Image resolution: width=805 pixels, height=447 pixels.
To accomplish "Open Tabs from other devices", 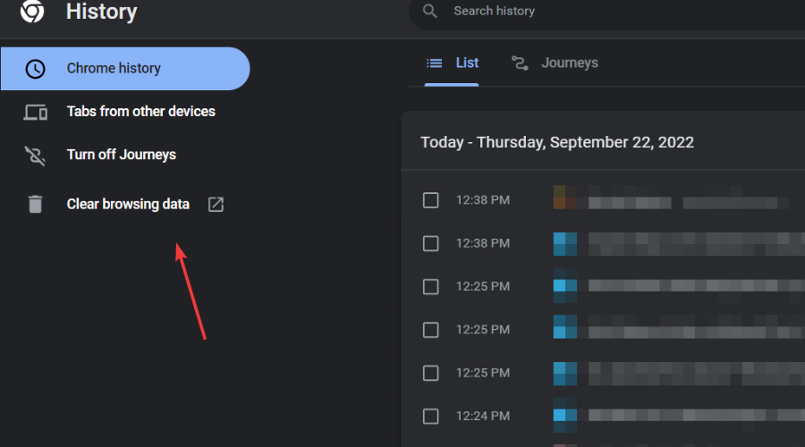I will tap(140, 112).
